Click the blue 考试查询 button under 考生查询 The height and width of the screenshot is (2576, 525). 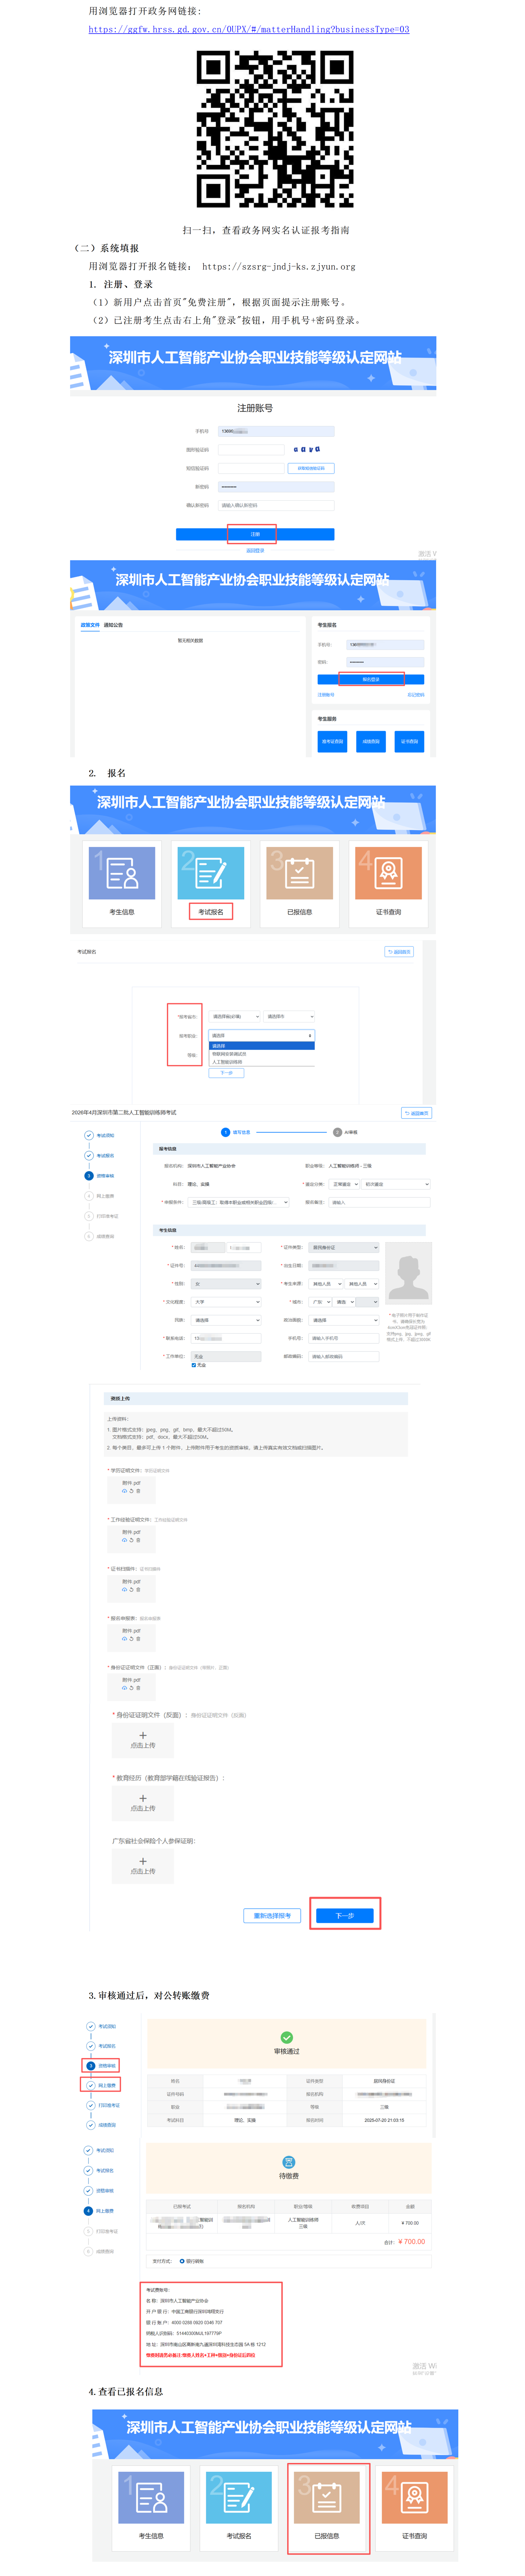[x=332, y=741]
